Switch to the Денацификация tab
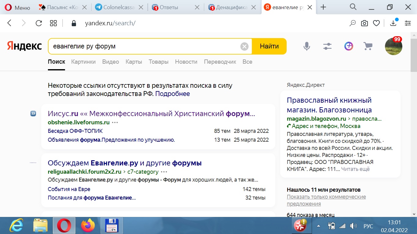417x234 pixels. 228,7
